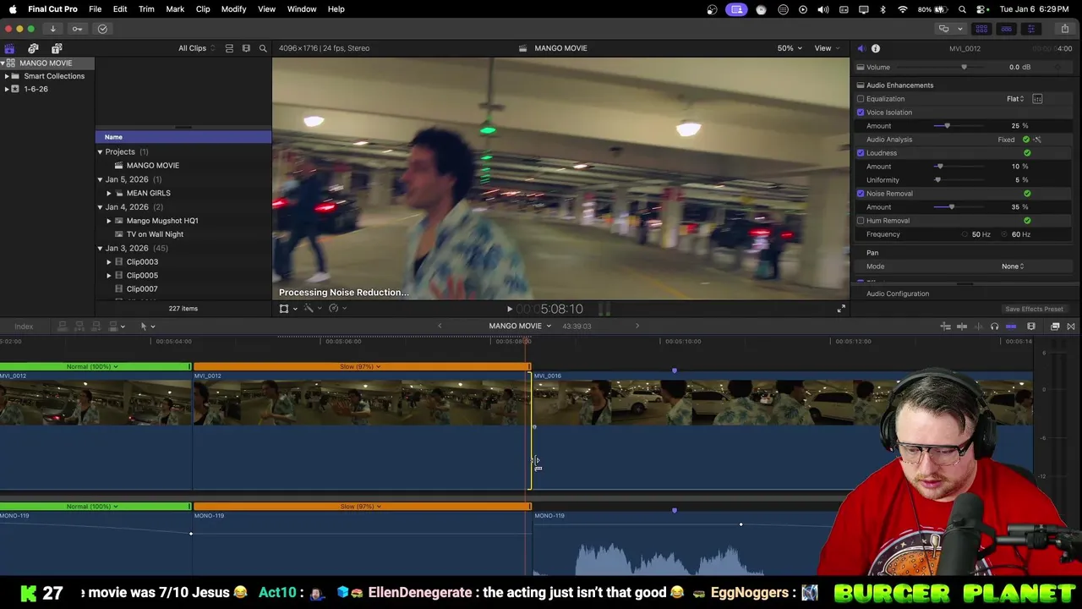Switch to the Audio inspector speaker icon
The width and height of the screenshot is (1082, 609).
861,48
